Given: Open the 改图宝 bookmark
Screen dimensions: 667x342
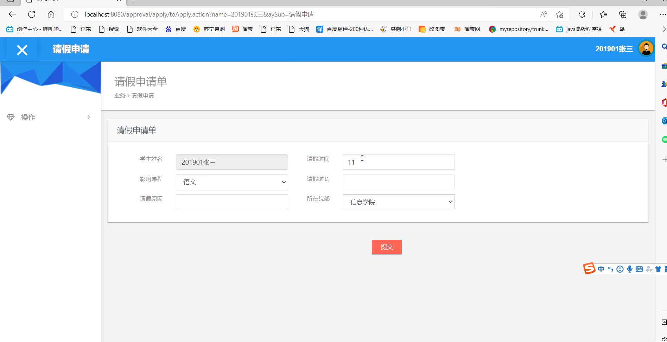Looking at the screenshot, I should tap(432, 29).
